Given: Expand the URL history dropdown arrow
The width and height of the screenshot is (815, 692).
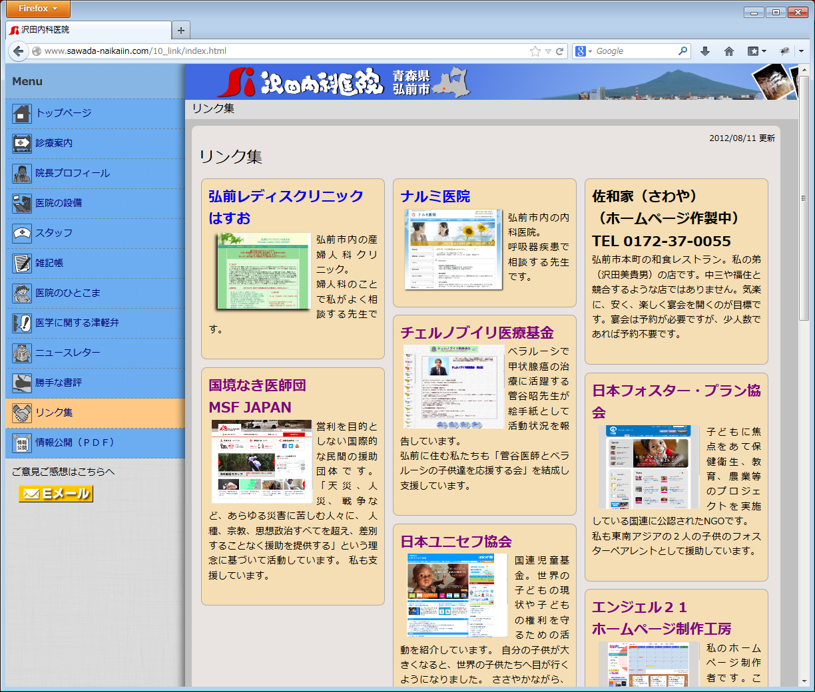Looking at the screenshot, I should tap(548, 51).
